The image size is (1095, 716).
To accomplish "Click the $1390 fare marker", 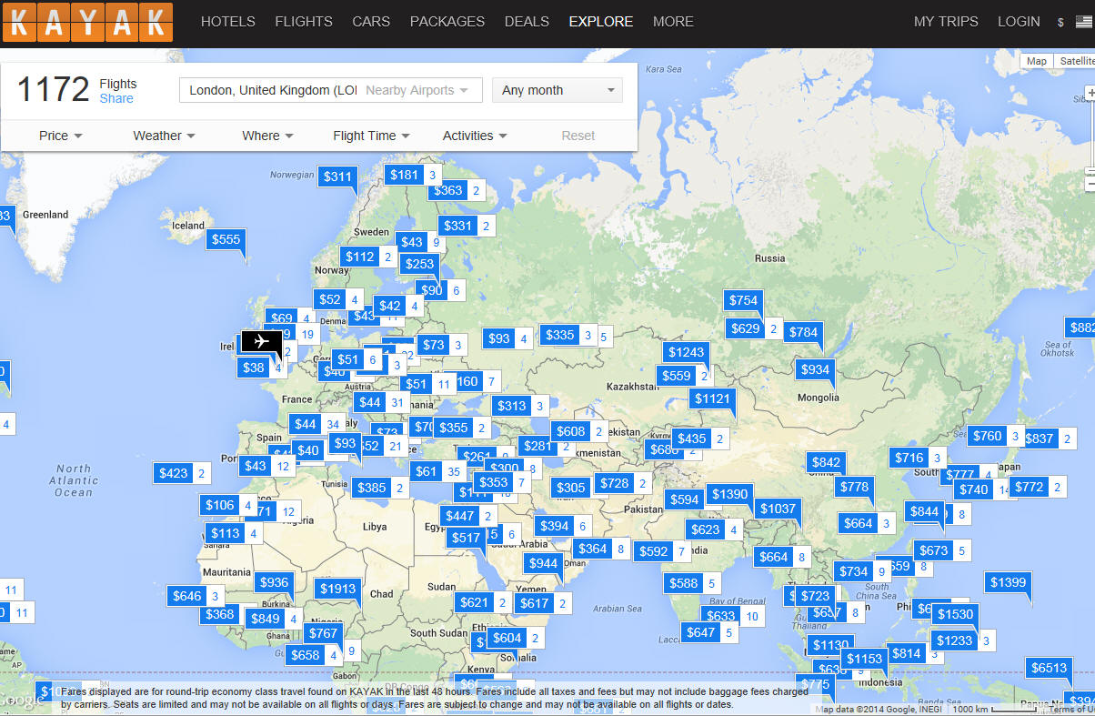I will tap(729, 494).
